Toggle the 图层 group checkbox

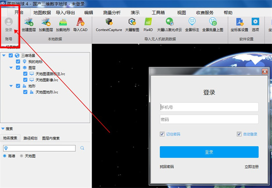[x=18, y=67]
